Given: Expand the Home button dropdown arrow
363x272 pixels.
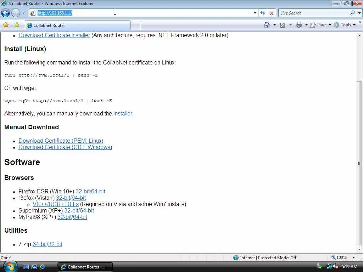Looking at the screenshot, I should (x=275, y=25).
